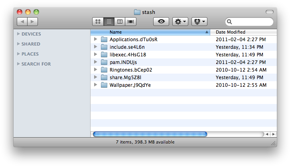
Task: Select the Applications.dTu0sR folder icon
Action: pos(104,39)
